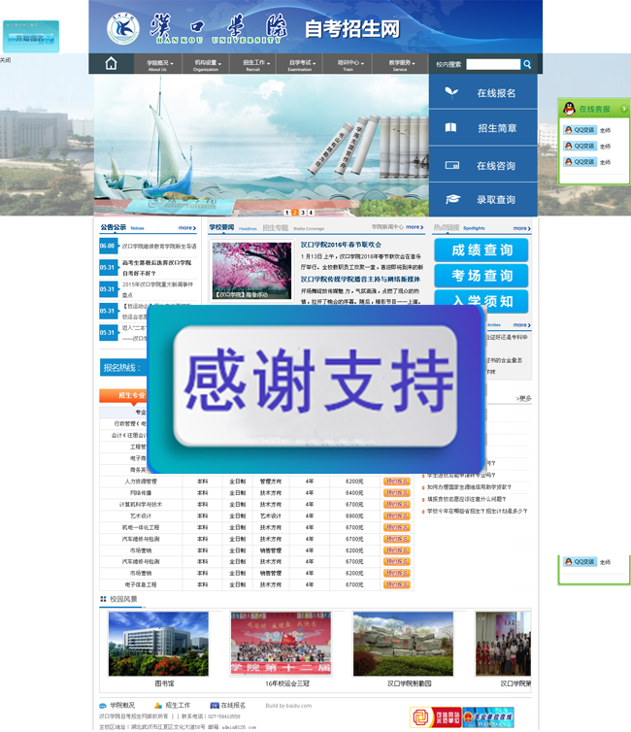631x732 pixels.
Task: Open headline 汉口学院2016年春节联欢会
Action: click(341, 244)
